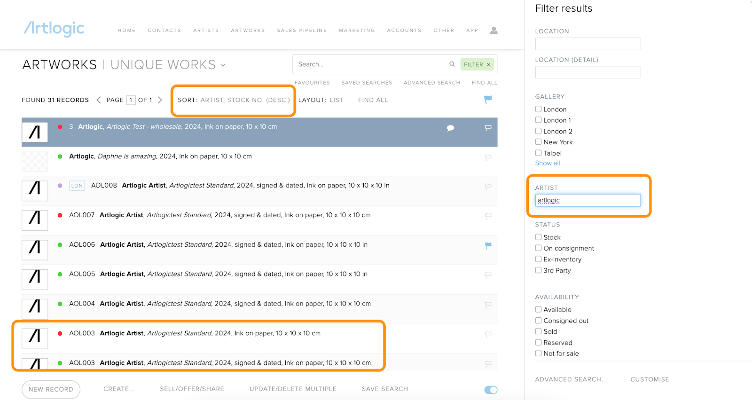Screen dimensions: 752x400
Task: Check the London 1 gallery checkbox
Action: coord(538,120)
